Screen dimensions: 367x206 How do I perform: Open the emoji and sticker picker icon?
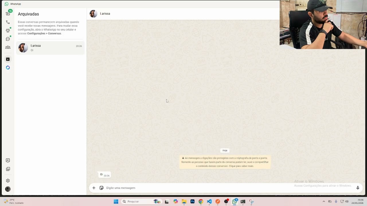pos(101,188)
